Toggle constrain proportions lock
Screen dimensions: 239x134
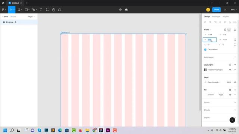[235, 40]
